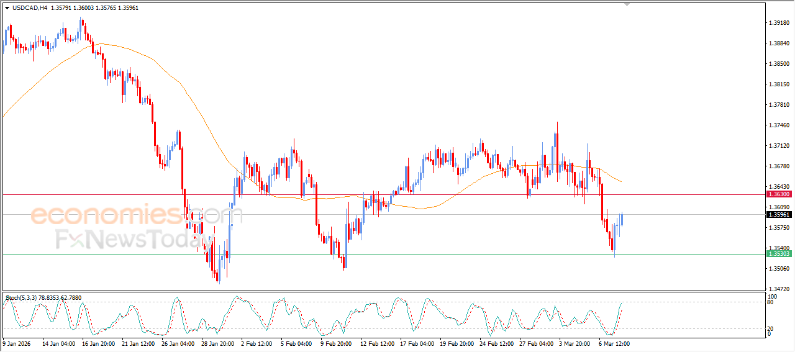
Task: Select the red 1.36300 price label
Action: [778, 194]
